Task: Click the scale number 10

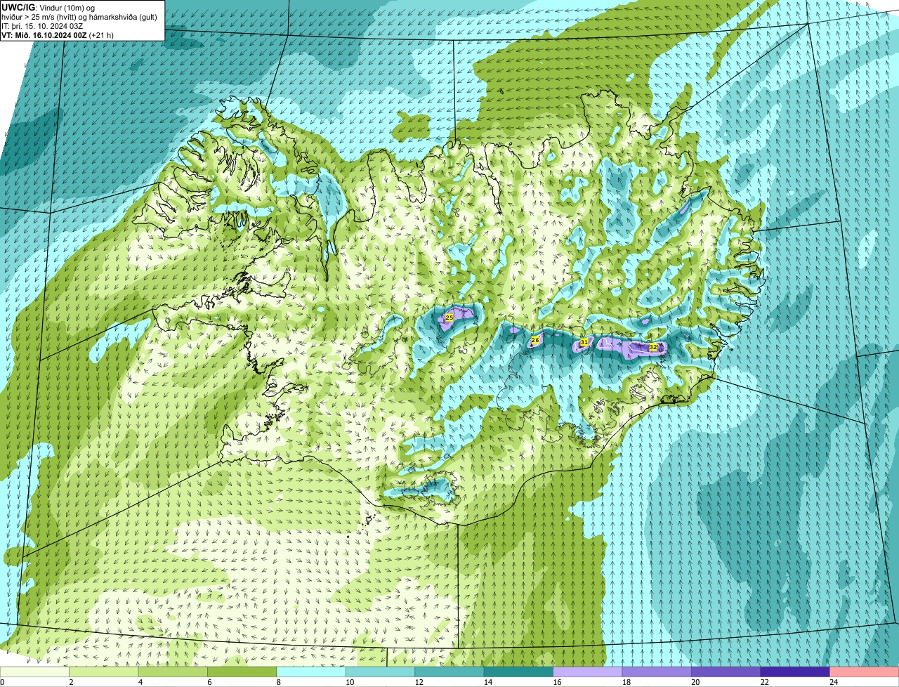Action: (349, 682)
